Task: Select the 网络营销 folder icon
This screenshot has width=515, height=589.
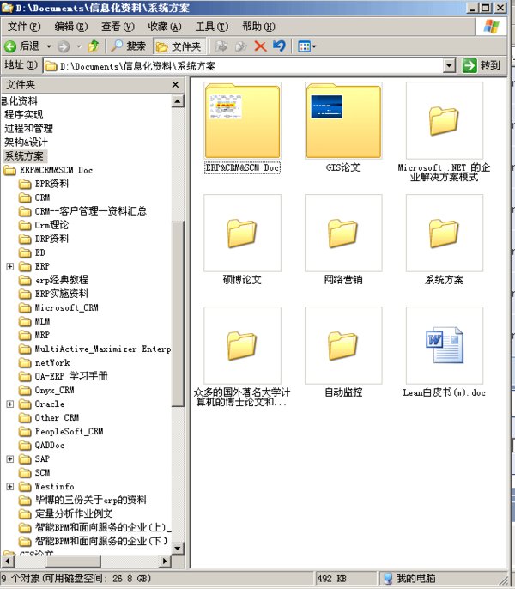Action: click(x=342, y=233)
